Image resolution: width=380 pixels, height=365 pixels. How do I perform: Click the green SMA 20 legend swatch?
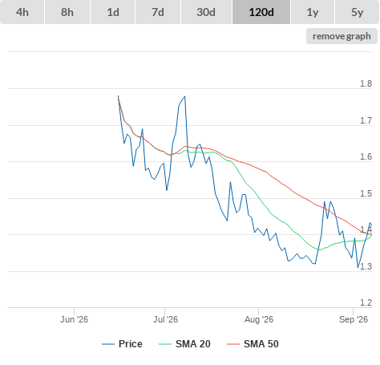click(165, 344)
